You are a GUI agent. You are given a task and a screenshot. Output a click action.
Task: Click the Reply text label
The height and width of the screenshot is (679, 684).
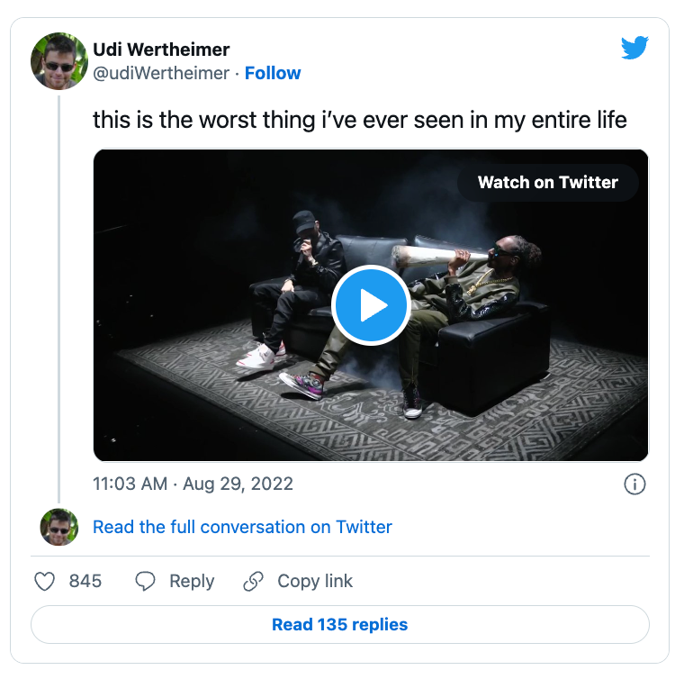(192, 582)
